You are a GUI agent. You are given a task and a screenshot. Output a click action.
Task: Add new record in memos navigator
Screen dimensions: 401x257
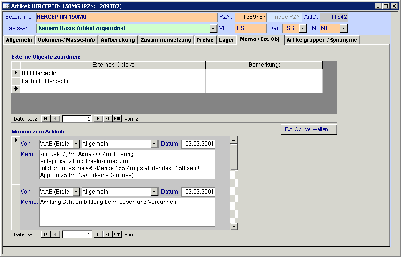click(x=117, y=234)
